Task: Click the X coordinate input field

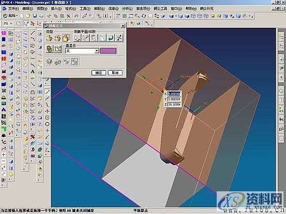Action: 174,94
